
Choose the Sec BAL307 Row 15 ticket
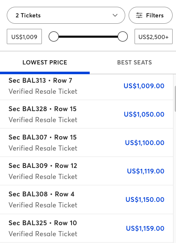click(x=86, y=142)
